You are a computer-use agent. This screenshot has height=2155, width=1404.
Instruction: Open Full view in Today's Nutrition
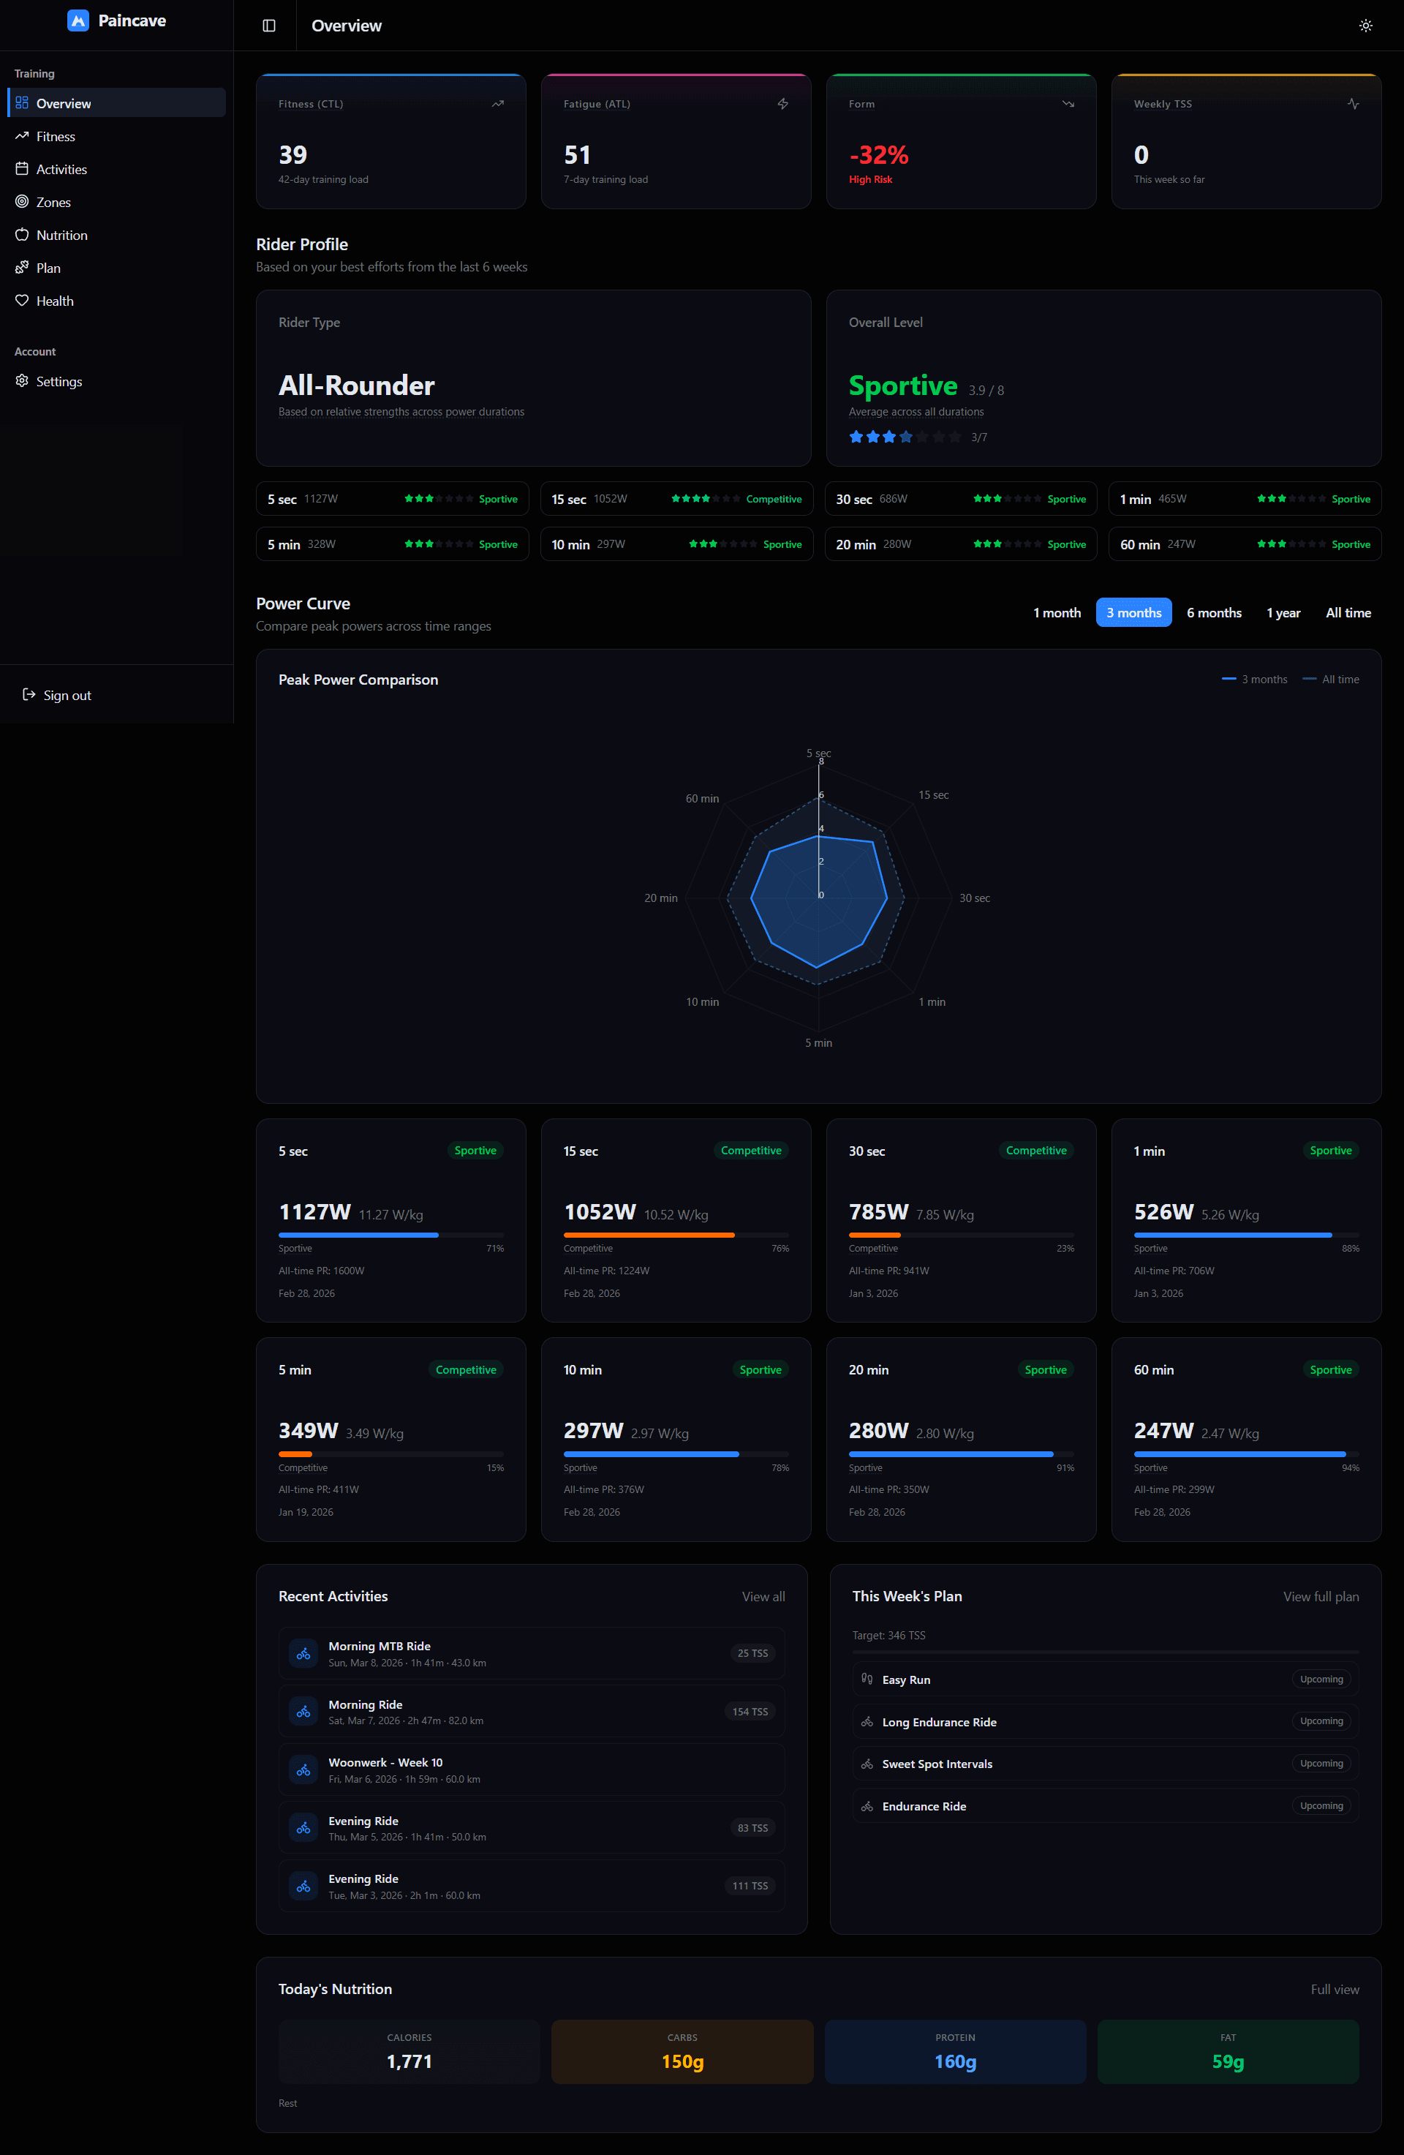1335,1989
